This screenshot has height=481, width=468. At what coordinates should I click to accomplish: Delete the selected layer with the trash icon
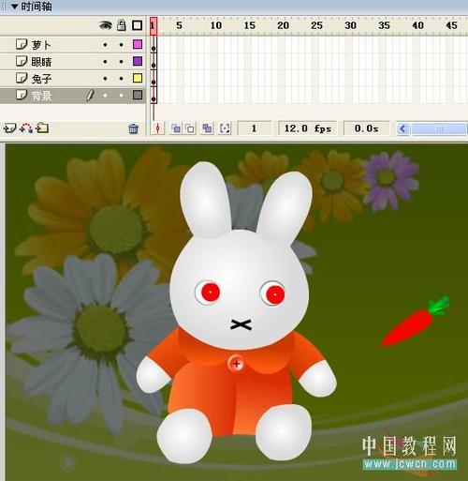(x=134, y=128)
